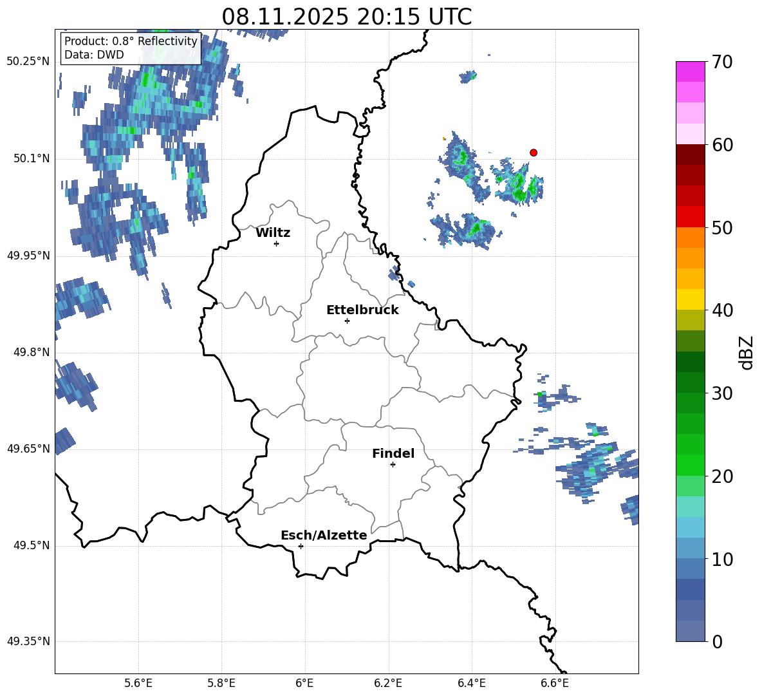Screen dimensions: 762x696
Task: Click the dBZ colorbar label
Action: 747,352
